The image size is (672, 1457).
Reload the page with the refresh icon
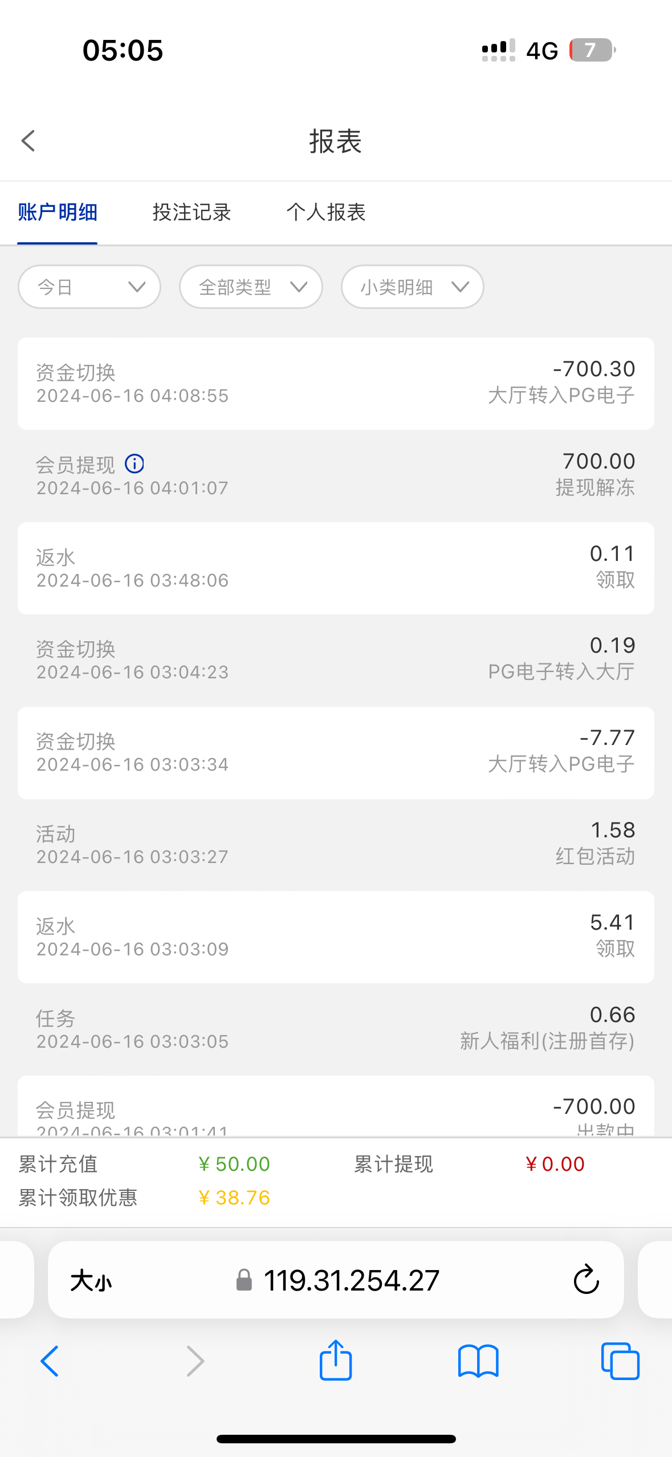coord(586,1280)
